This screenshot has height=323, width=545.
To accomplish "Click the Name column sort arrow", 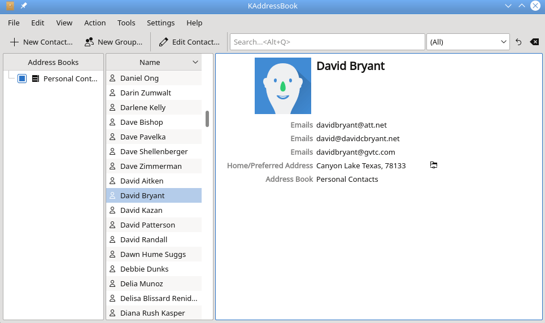I will [195, 62].
